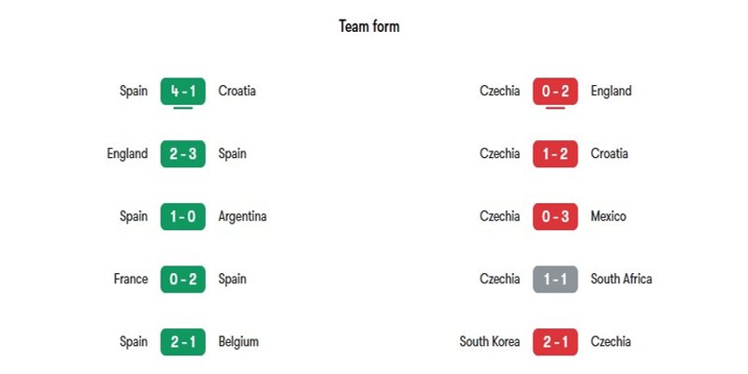This screenshot has width=748, height=374.
Task: Go to the Argentina team name
Action: click(x=242, y=217)
